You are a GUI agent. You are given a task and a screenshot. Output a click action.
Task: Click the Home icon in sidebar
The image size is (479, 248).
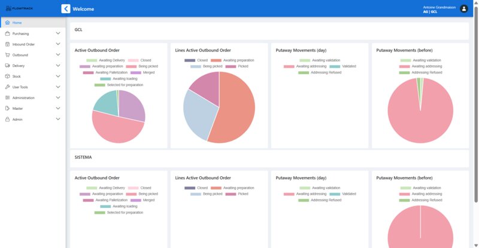point(7,23)
